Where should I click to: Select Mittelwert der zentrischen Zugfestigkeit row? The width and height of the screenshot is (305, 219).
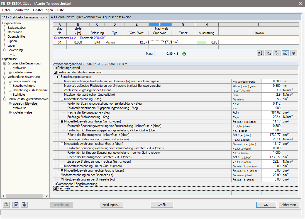(x=175, y=95)
